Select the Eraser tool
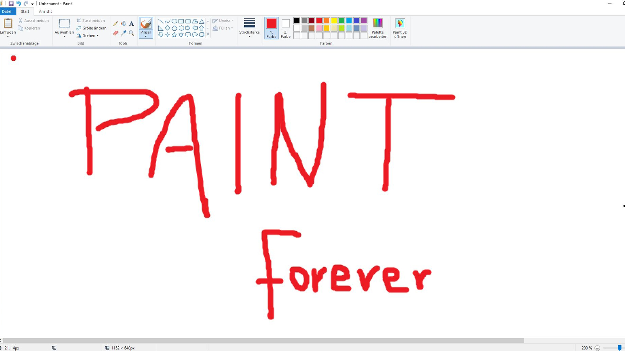The height and width of the screenshot is (351, 625). pyautogui.click(x=115, y=33)
